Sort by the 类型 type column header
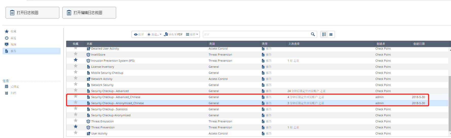Image resolution: width=451 pixels, height=138 pixels. click(264, 44)
